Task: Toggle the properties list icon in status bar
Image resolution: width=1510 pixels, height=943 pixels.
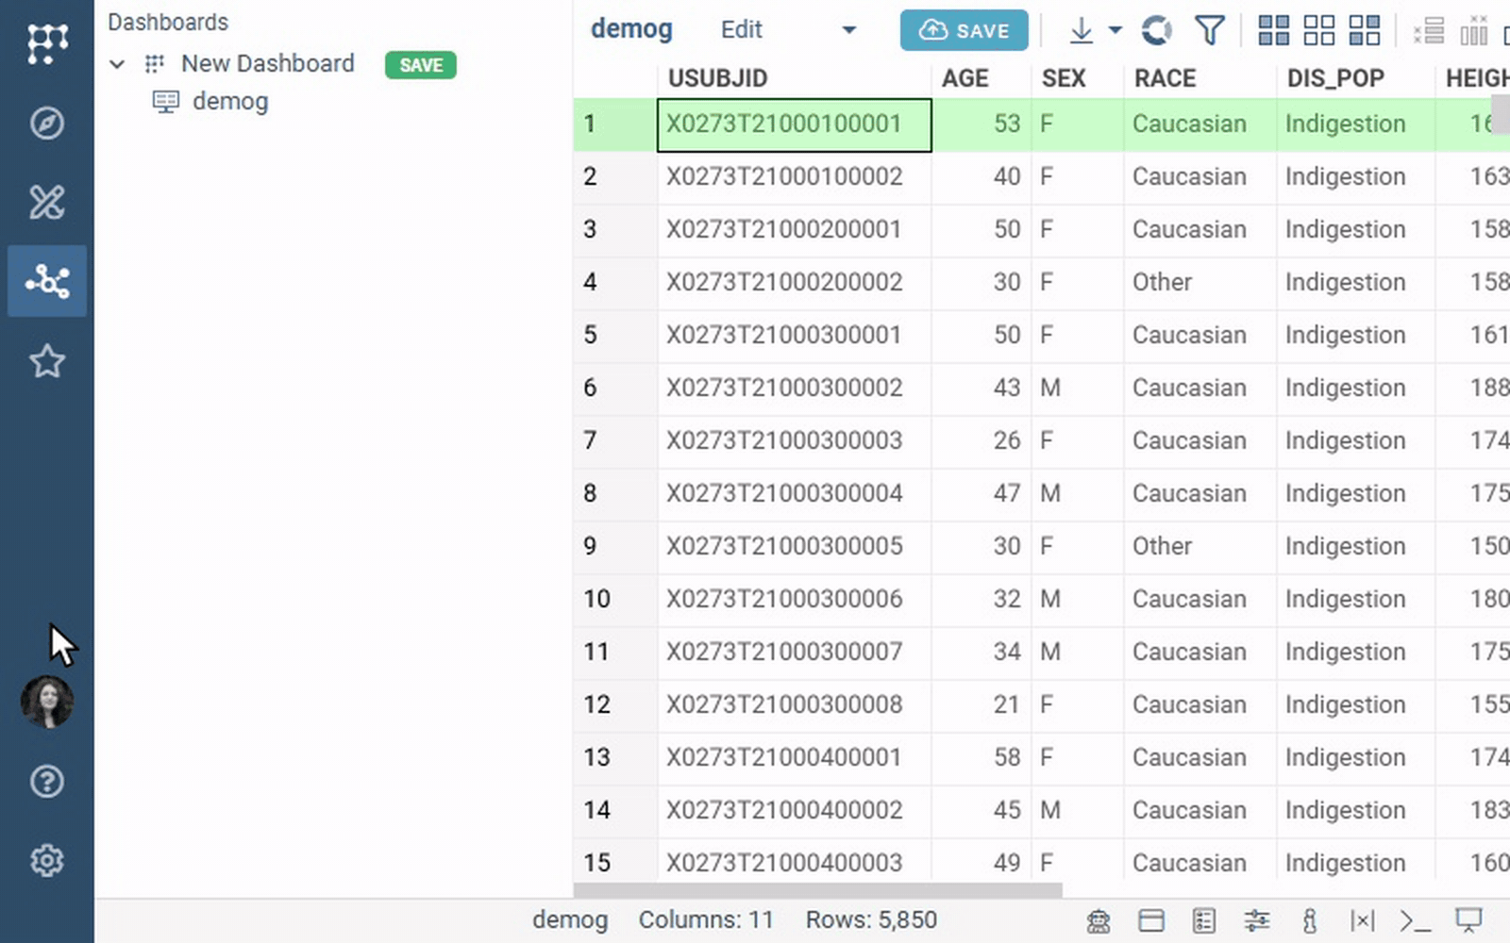Action: [1204, 920]
